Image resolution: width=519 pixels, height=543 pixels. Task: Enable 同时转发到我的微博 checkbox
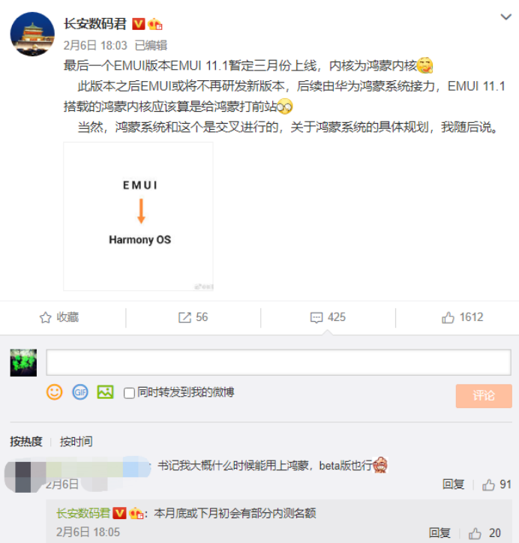click(129, 393)
